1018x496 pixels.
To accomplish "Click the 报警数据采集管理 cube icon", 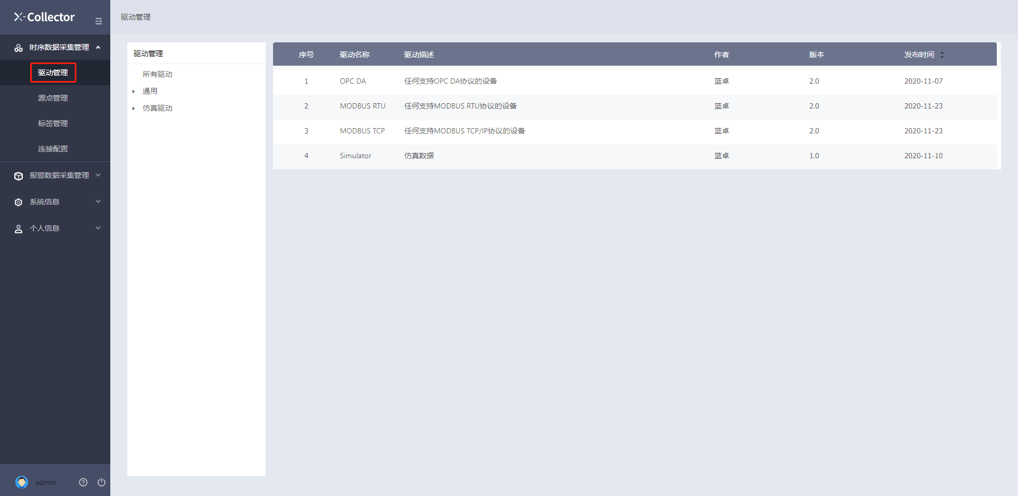I will point(19,176).
